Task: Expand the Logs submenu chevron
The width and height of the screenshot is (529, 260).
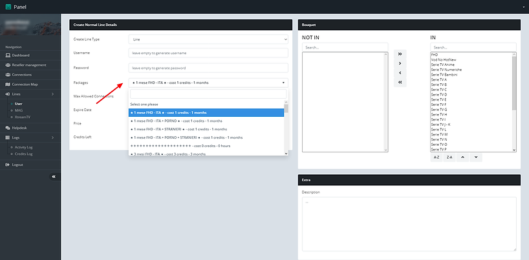Action: [52, 138]
